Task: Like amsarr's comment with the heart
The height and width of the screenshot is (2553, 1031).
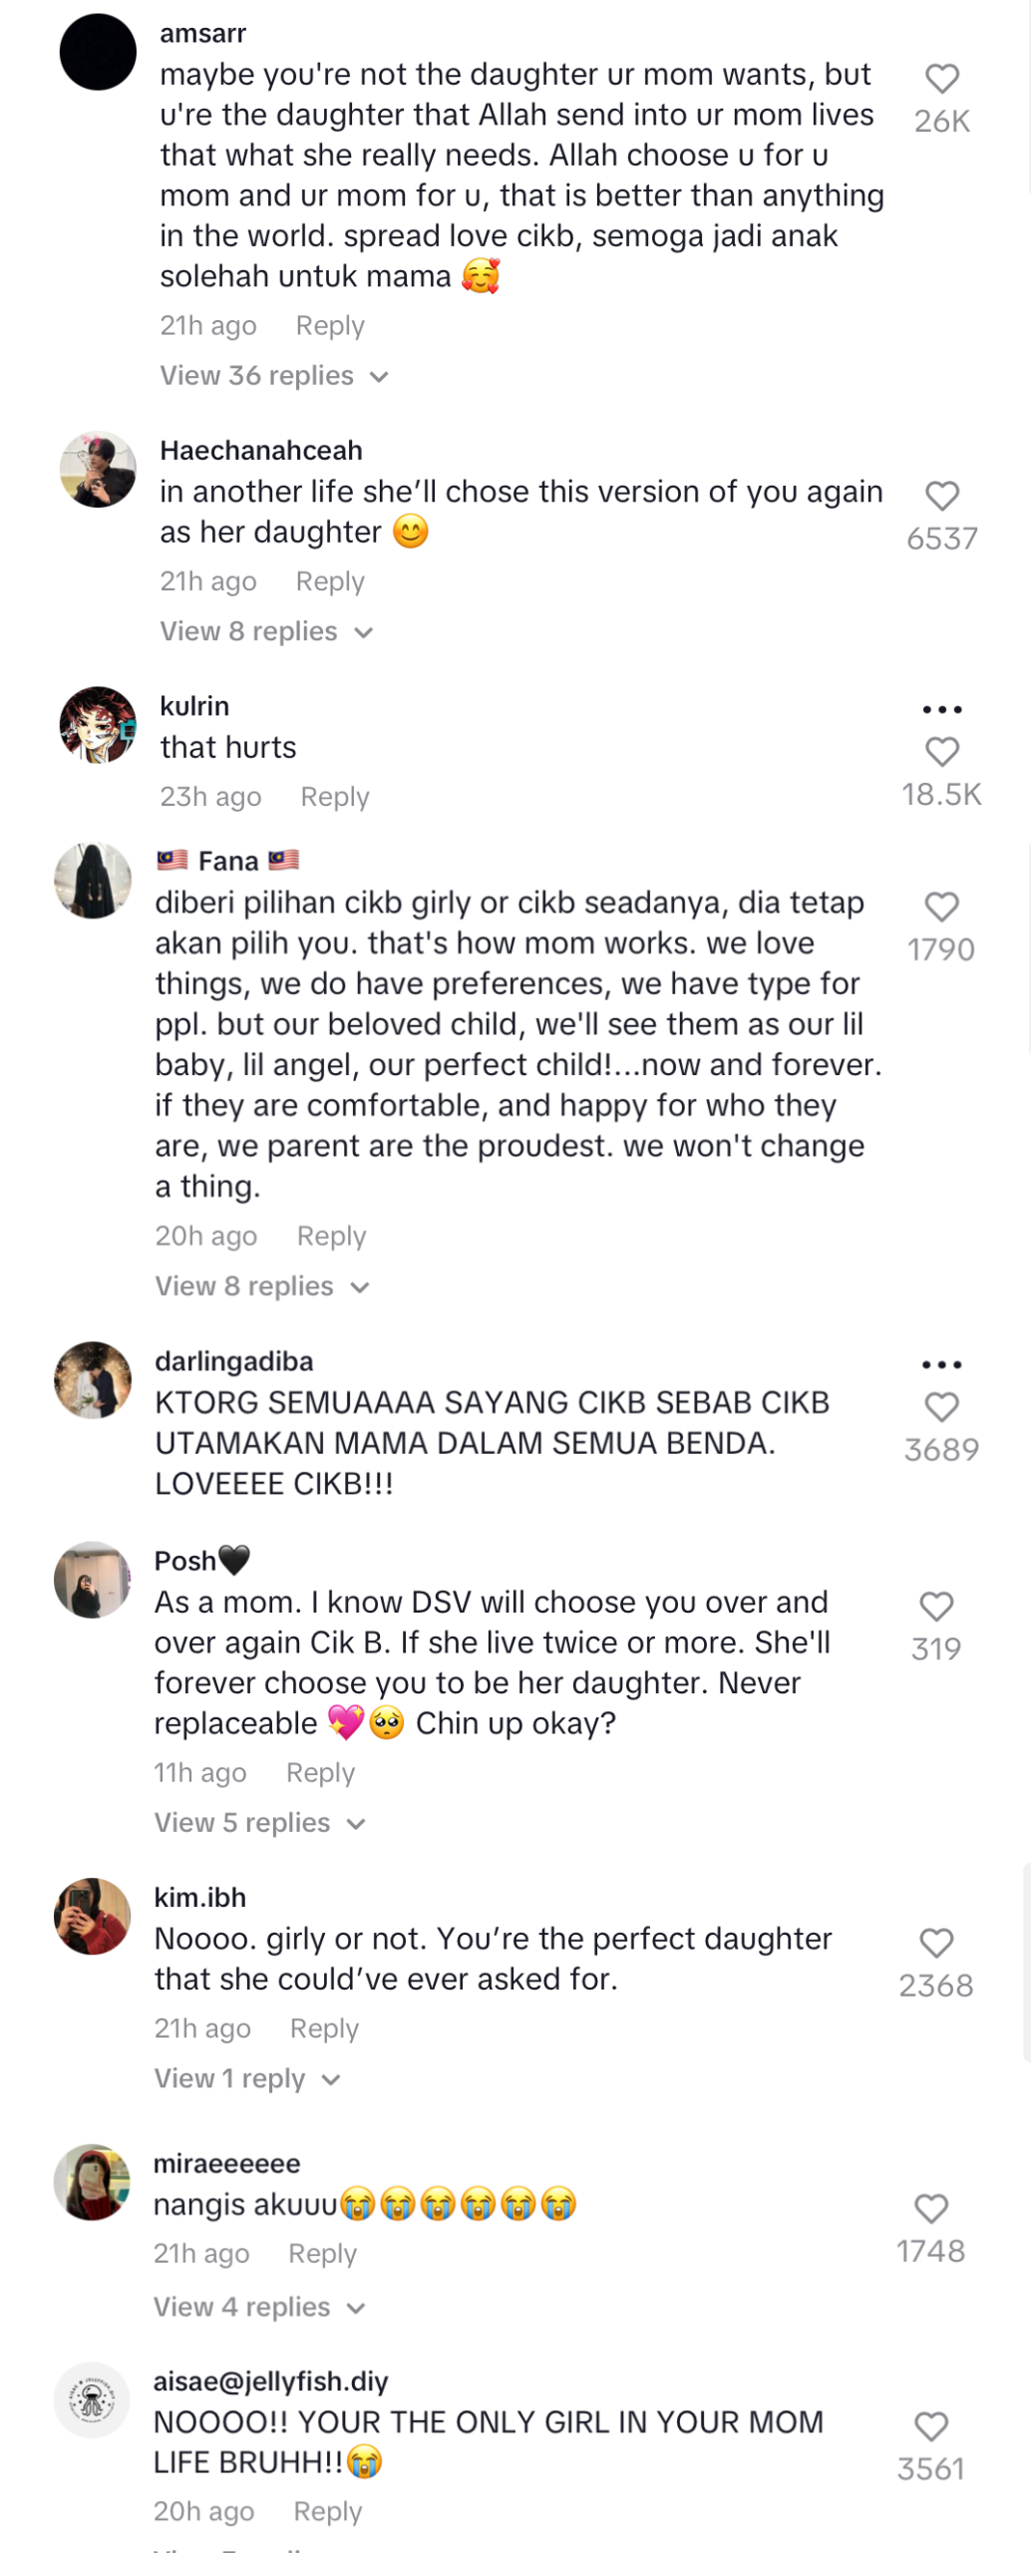Action: pos(941,79)
